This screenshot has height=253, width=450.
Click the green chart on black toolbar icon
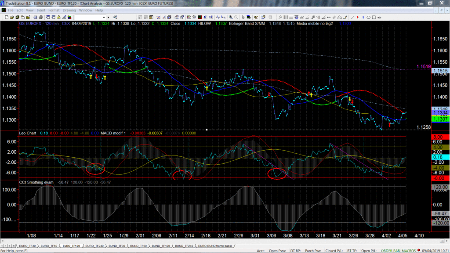(x=200, y=17)
